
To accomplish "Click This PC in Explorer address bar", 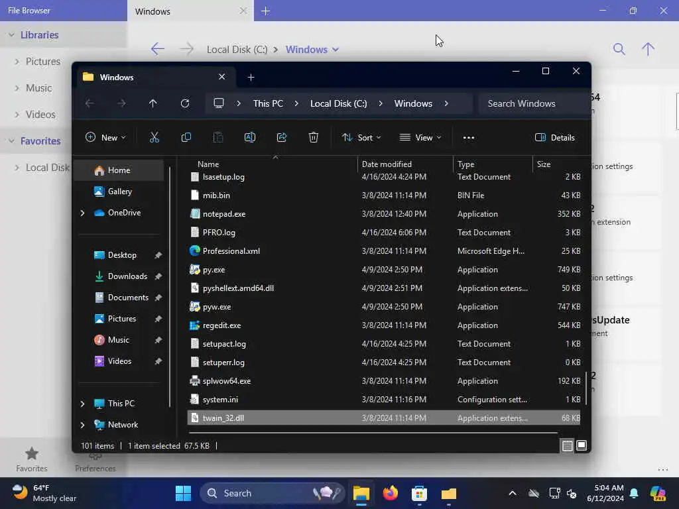I will (268, 103).
